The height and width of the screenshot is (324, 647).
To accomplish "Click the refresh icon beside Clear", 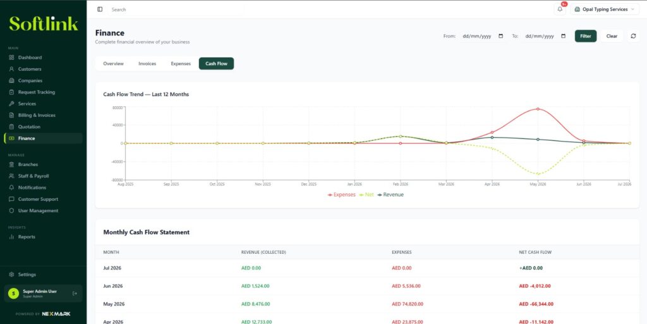I will [x=633, y=36].
